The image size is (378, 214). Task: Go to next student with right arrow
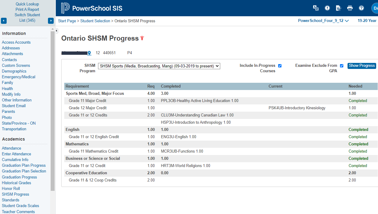51,21
